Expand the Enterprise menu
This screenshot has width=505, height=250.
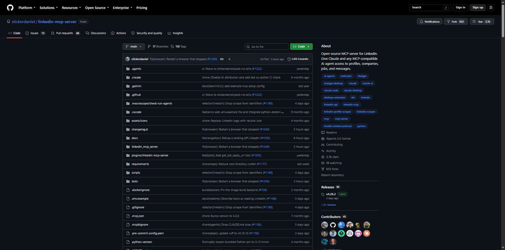click(123, 8)
